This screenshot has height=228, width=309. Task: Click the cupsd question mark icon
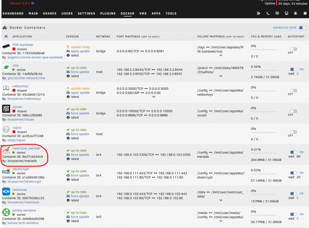point(6,129)
